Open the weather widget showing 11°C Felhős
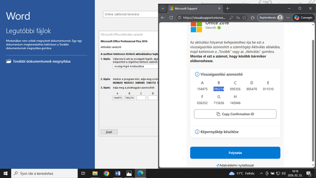The height and width of the screenshot is (178, 316). (x=242, y=173)
